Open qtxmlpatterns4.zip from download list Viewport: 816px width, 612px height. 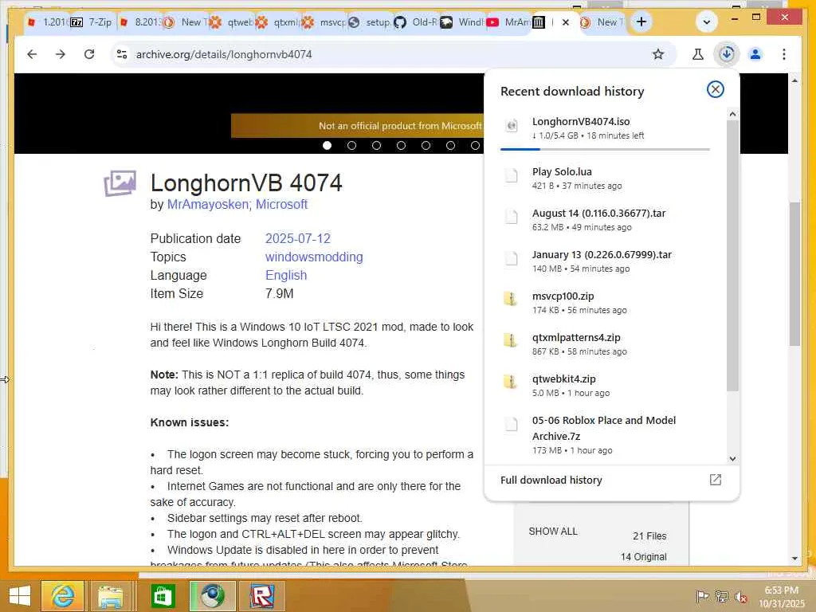point(606,344)
